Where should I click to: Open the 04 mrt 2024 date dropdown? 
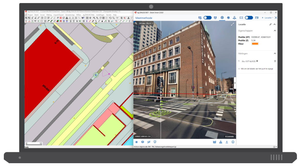[x=146, y=23]
